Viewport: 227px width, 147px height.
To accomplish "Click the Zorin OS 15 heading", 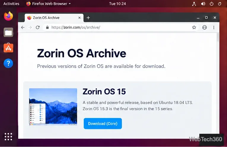I will coord(104,92).
